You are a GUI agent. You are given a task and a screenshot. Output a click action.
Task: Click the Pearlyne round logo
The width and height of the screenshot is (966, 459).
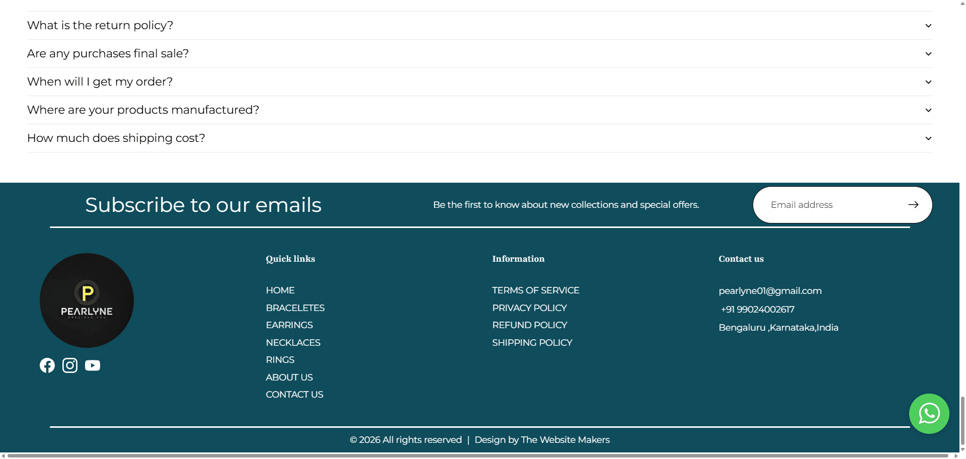click(x=87, y=300)
